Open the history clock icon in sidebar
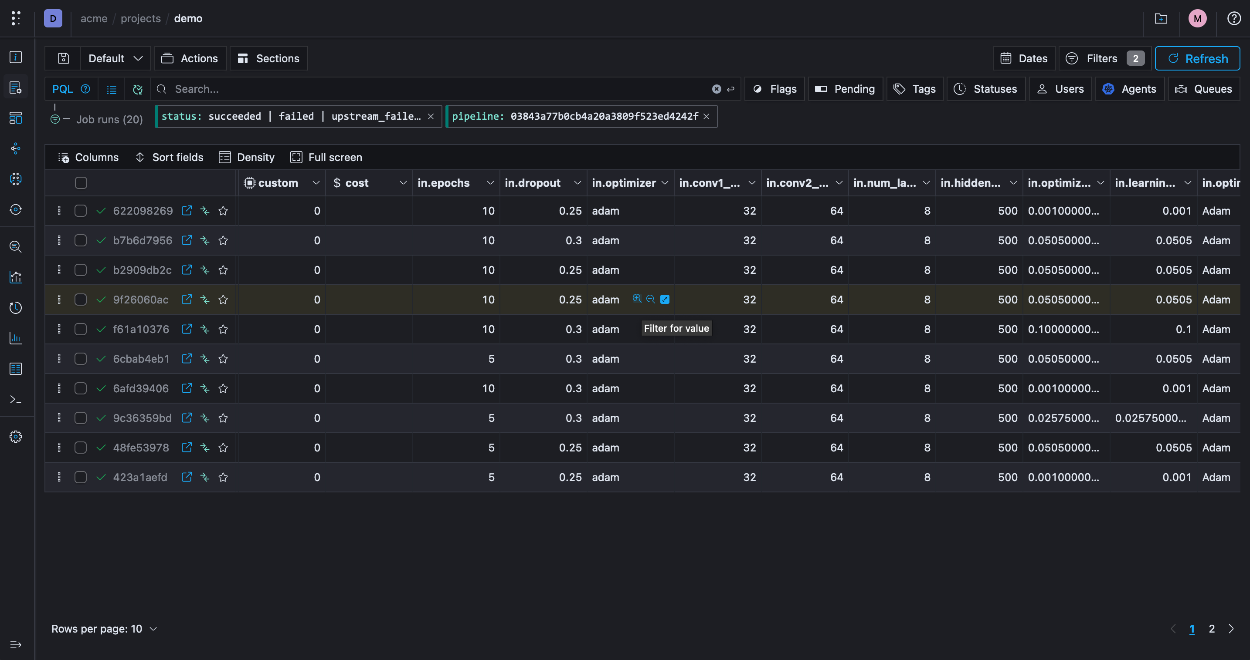1250x660 pixels. click(16, 308)
